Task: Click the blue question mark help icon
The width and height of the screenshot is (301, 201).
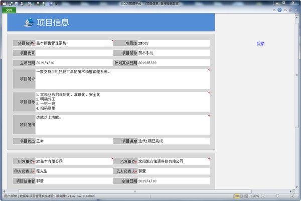Action: [279, 10]
